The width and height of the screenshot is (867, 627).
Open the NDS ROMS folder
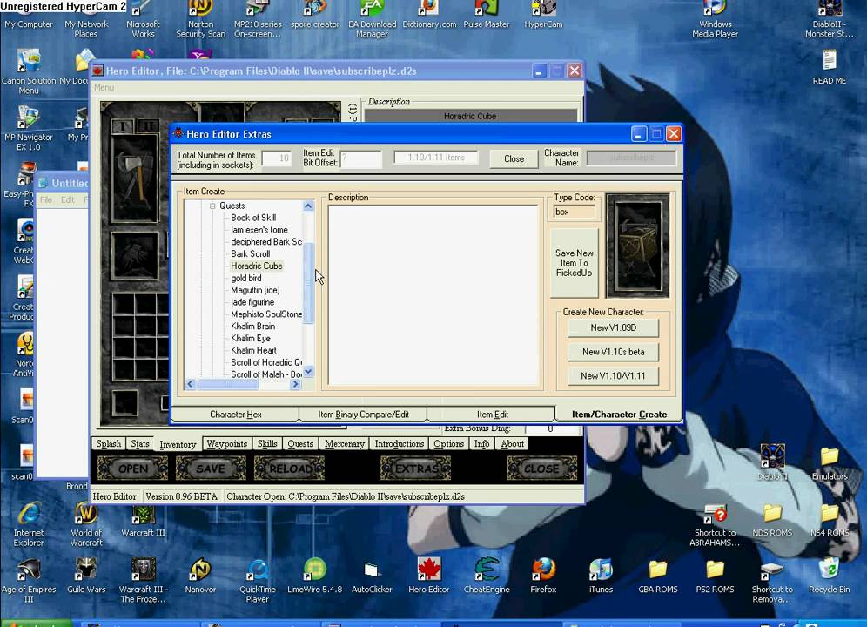(772, 520)
